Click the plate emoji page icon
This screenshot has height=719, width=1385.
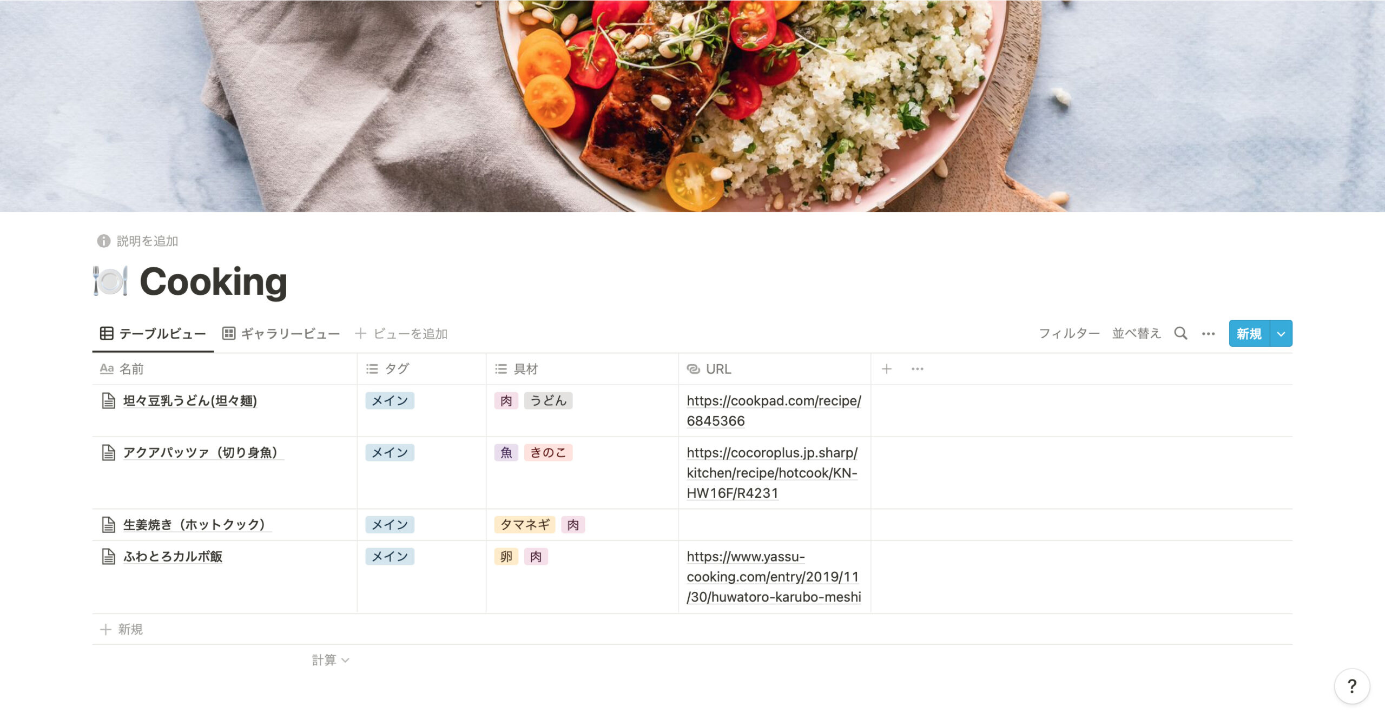coord(110,281)
